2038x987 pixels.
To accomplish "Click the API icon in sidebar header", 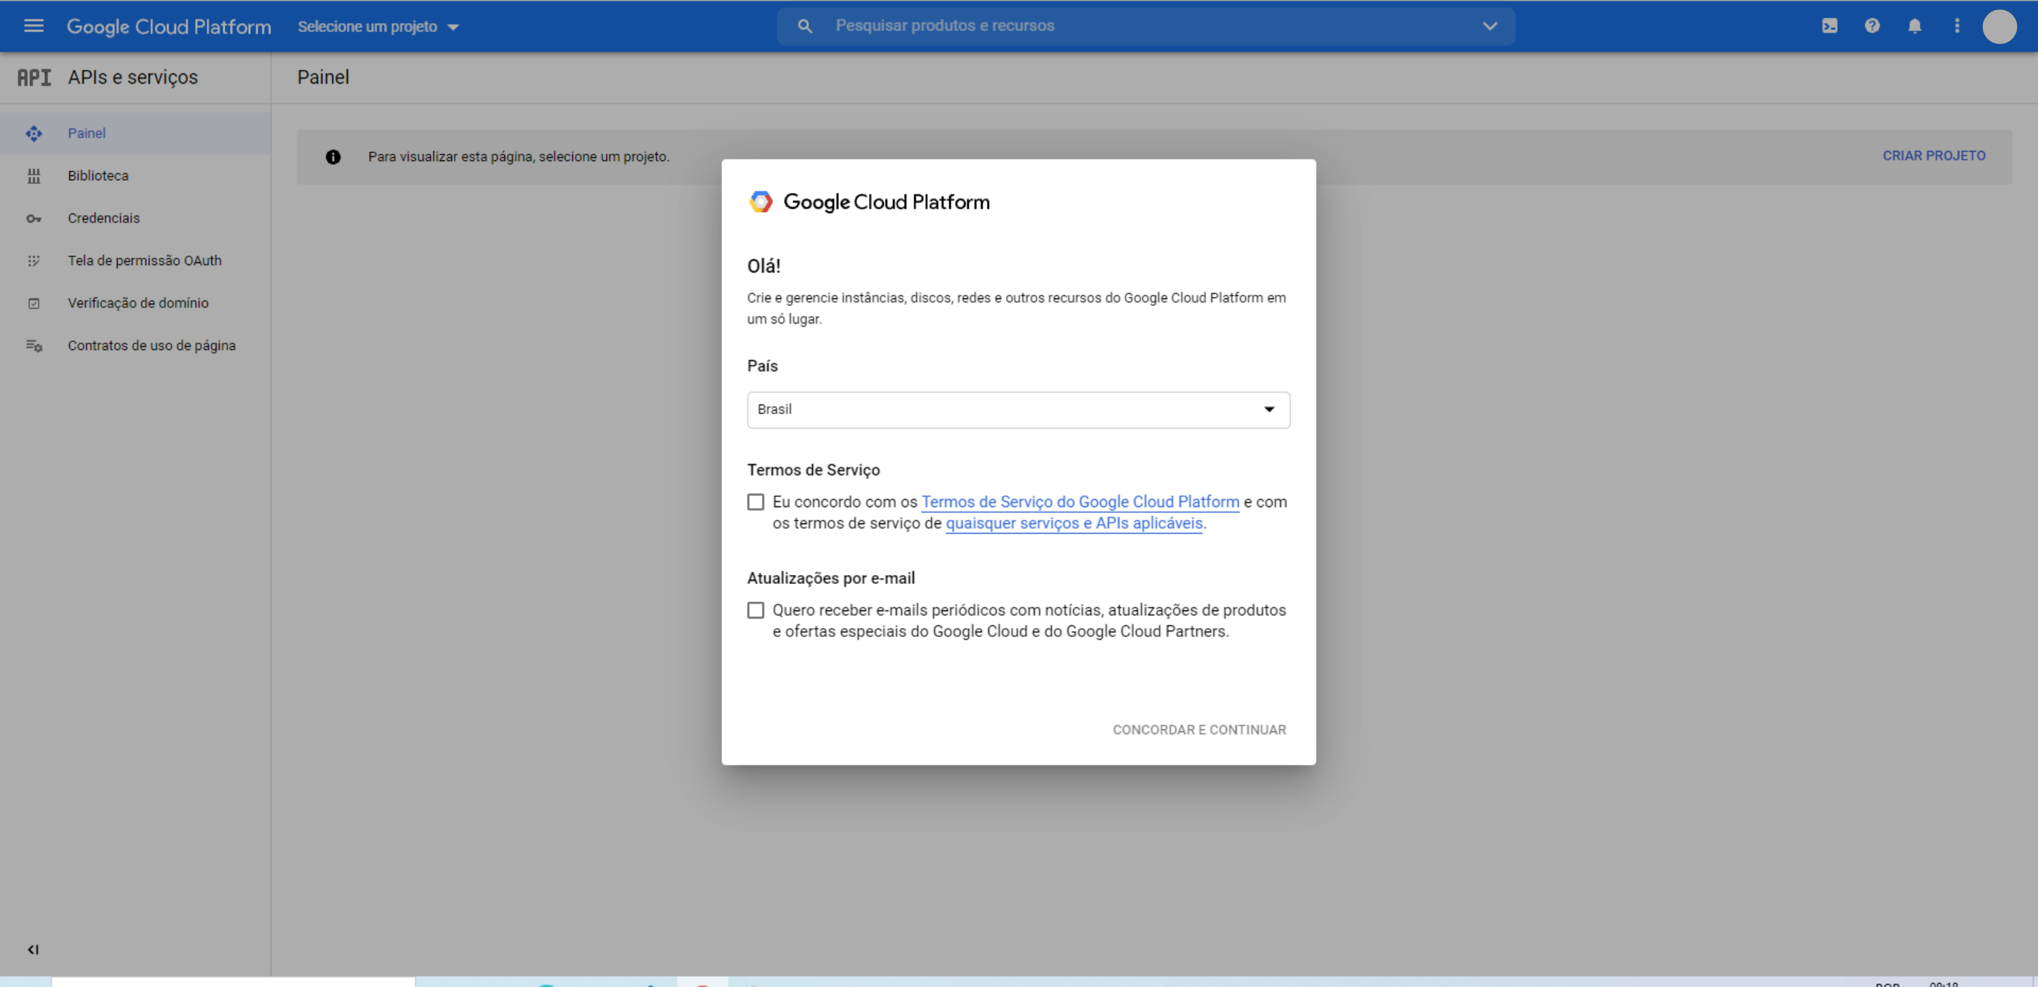I will pyautogui.click(x=34, y=77).
